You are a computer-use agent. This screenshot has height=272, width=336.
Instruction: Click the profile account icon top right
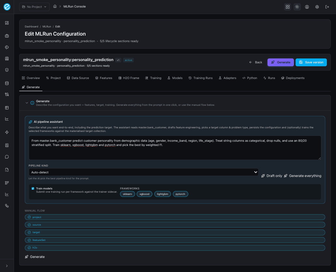tap(307, 7)
